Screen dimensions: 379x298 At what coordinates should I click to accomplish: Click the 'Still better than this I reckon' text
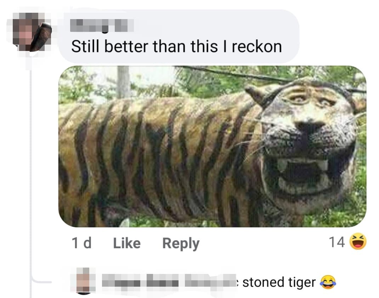(176, 46)
